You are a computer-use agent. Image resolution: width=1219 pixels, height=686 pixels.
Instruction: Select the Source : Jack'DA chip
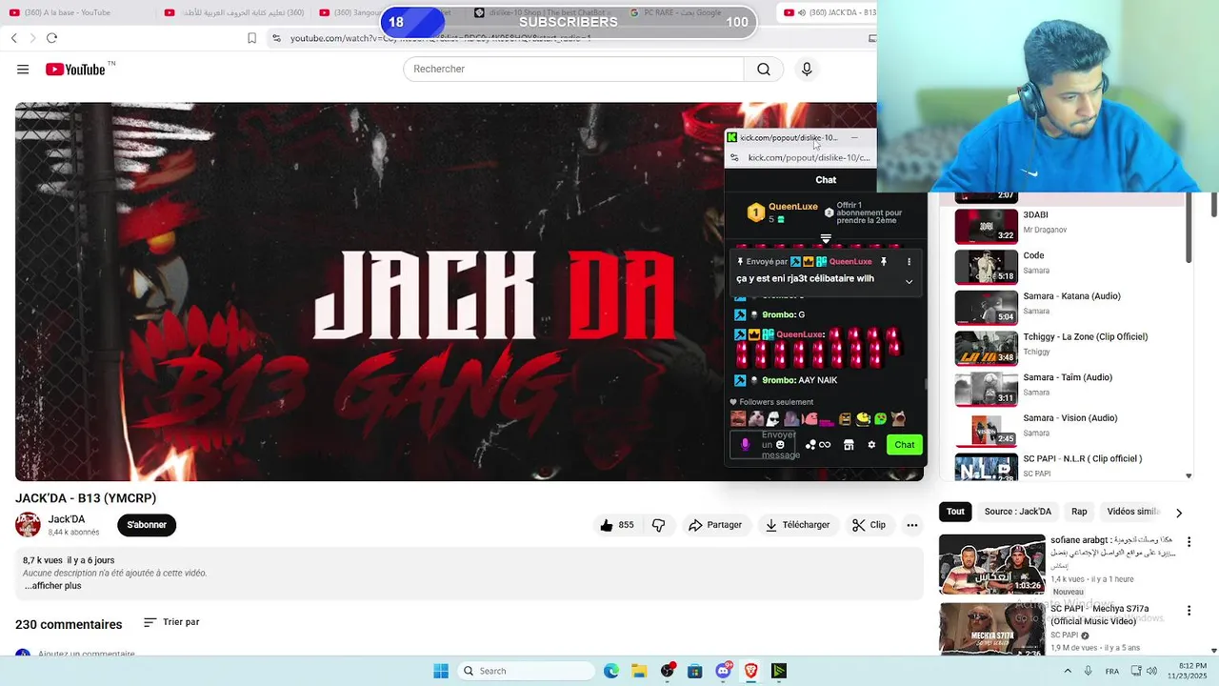[1017, 512]
